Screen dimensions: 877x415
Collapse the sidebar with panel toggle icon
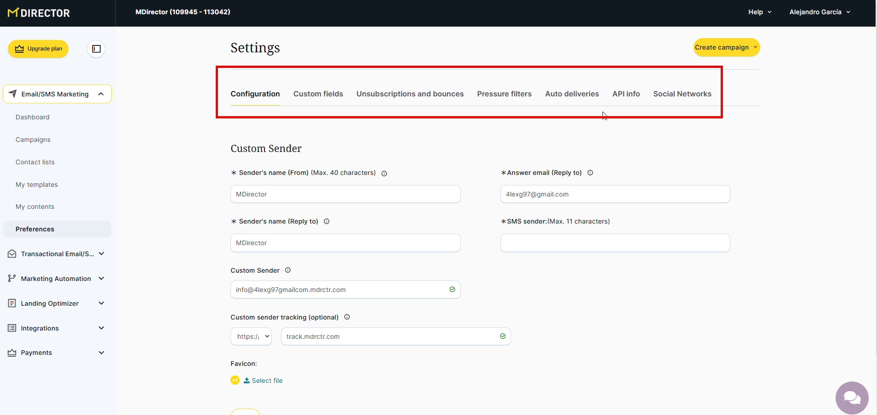click(x=96, y=49)
